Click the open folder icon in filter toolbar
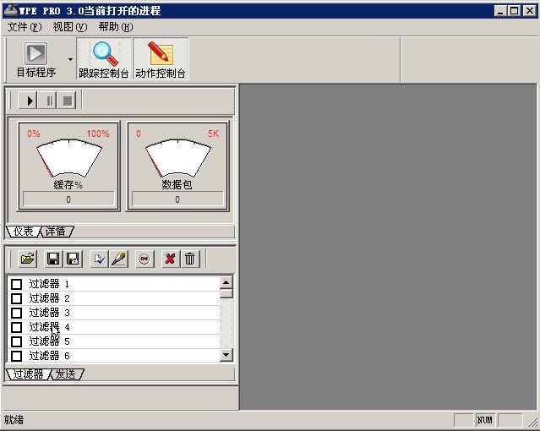 coord(27,259)
